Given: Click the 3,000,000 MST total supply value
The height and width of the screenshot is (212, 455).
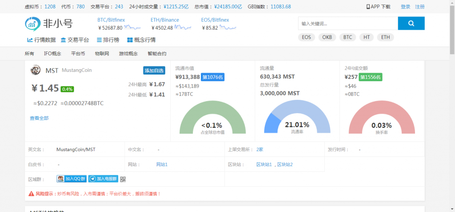Looking at the screenshot, I should [280, 94].
